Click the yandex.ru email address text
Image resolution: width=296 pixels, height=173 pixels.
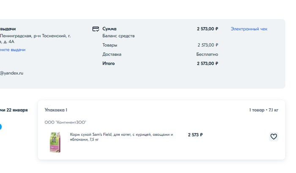tap(11, 73)
